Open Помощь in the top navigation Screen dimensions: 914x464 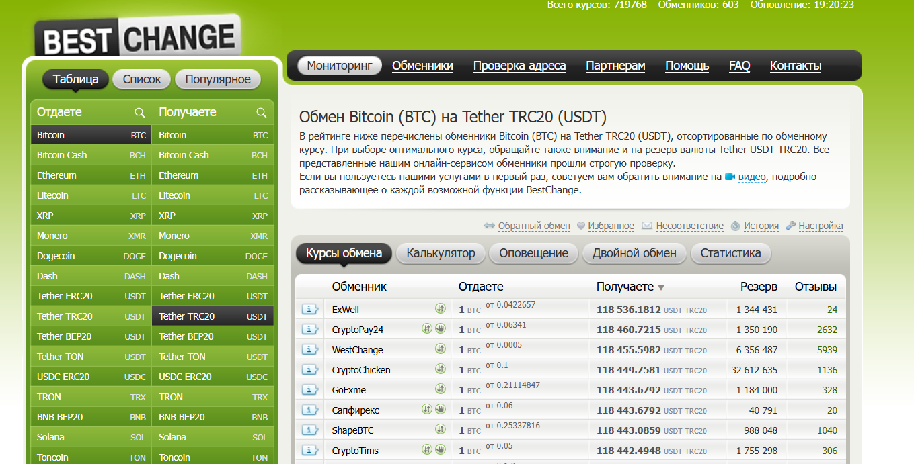(x=687, y=66)
